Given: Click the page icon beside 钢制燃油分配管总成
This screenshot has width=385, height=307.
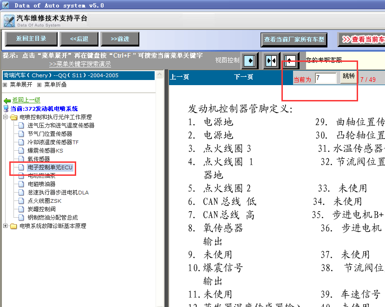Looking at the screenshot, I should 21,218.
